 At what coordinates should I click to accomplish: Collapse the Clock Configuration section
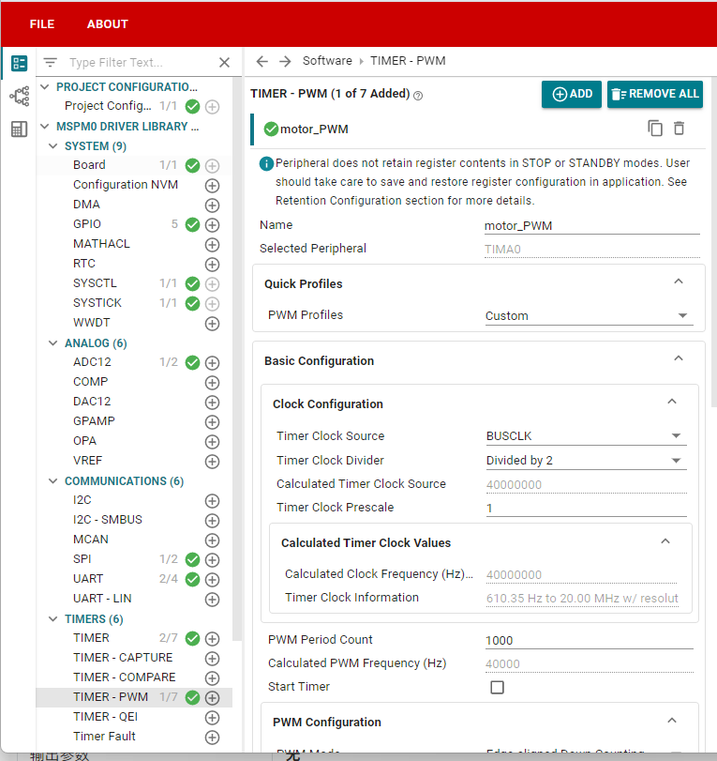672,402
